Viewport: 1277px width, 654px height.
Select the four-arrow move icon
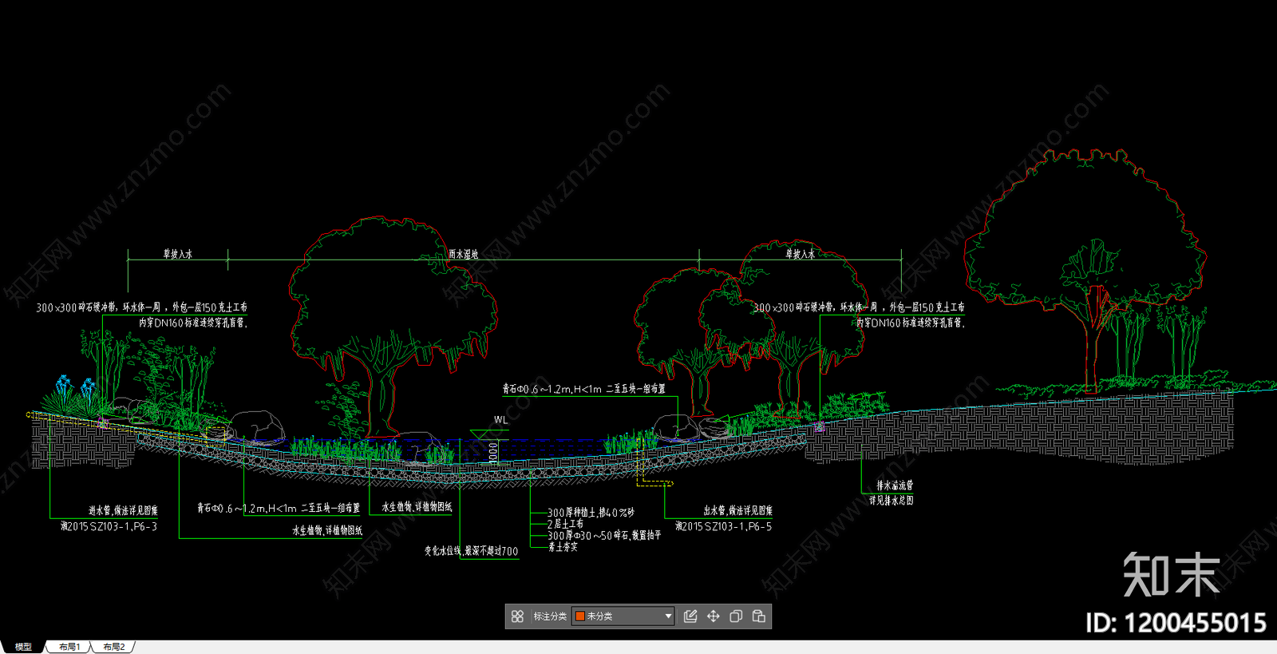click(714, 616)
